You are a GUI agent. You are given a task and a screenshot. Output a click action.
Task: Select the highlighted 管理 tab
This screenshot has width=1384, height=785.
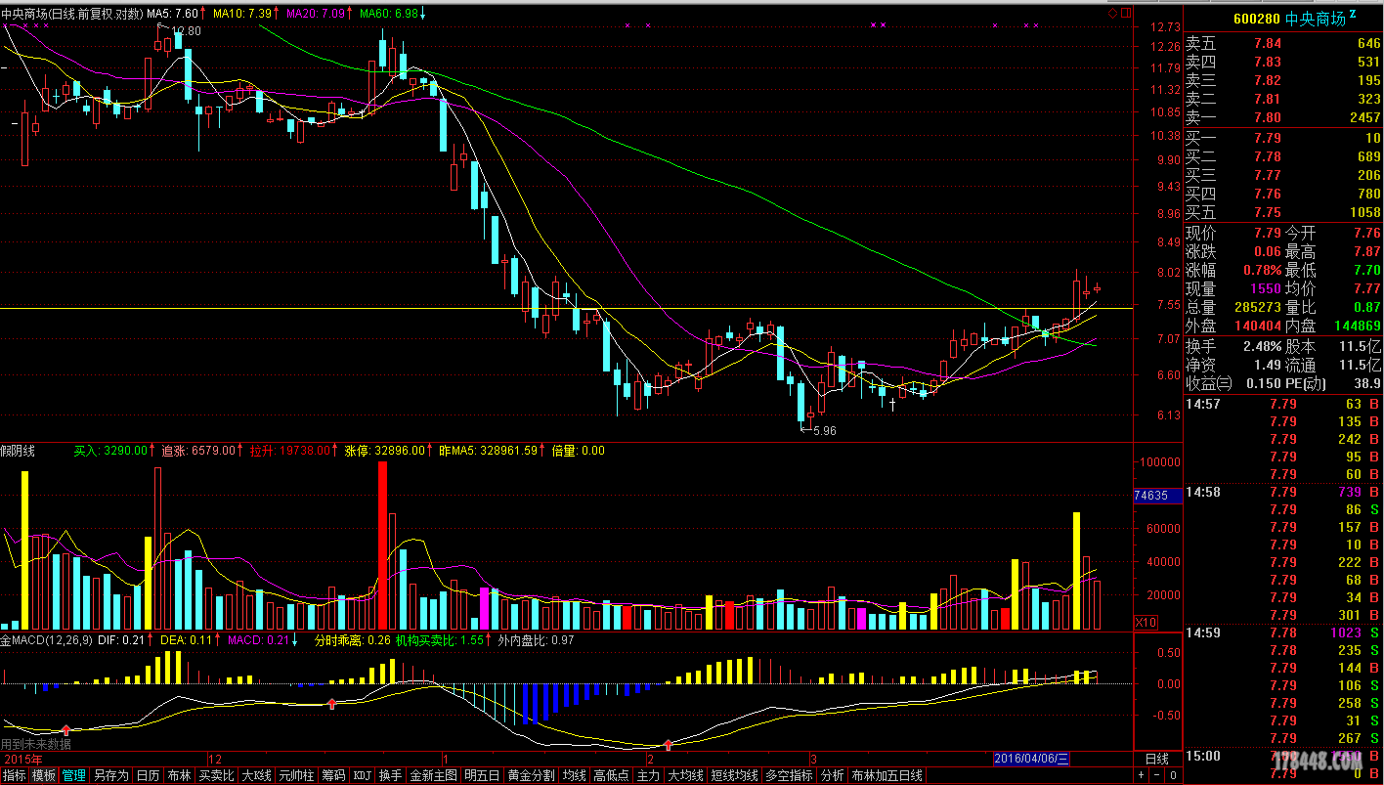74,775
